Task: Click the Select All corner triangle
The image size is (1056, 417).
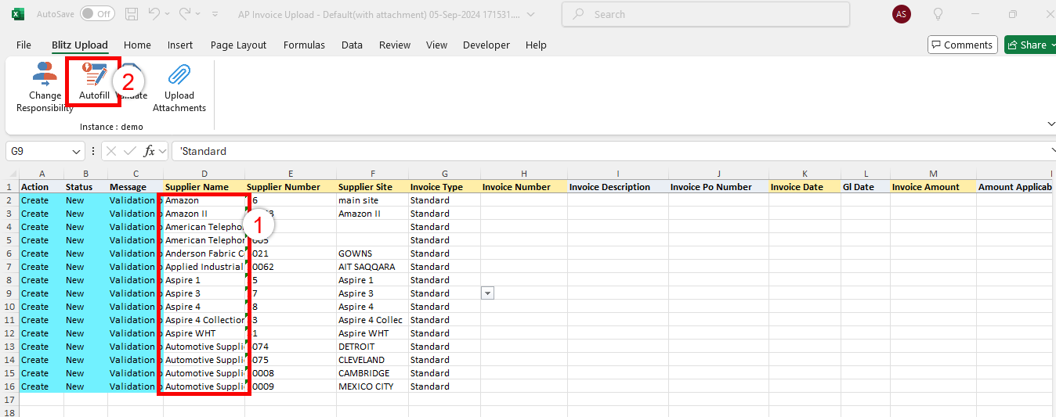Action: click(13, 174)
